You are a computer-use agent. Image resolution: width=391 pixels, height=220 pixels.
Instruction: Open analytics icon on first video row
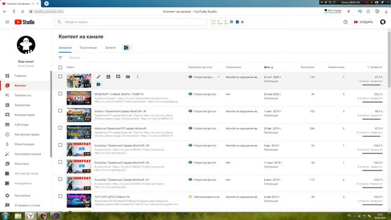(108, 77)
